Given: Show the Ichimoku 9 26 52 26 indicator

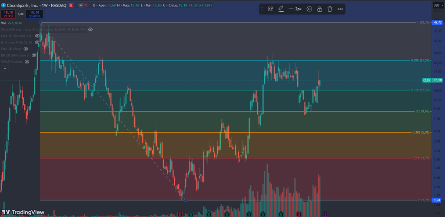Looking at the screenshot, I should 37,42.
